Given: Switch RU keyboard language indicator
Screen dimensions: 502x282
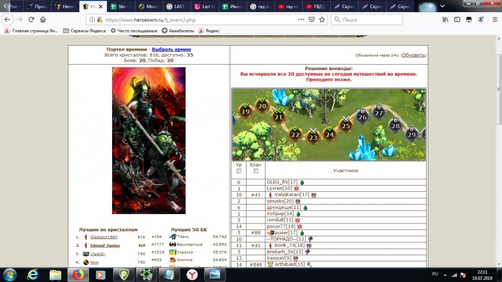Looking at the screenshot, I should pos(435,274).
